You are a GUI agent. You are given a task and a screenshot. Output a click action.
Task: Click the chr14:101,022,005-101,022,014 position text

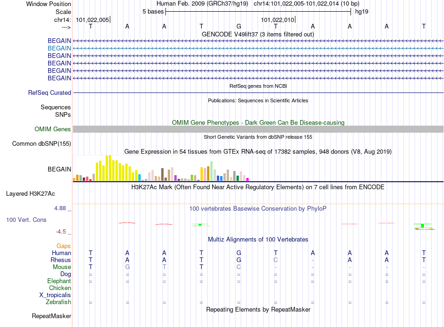307,4
